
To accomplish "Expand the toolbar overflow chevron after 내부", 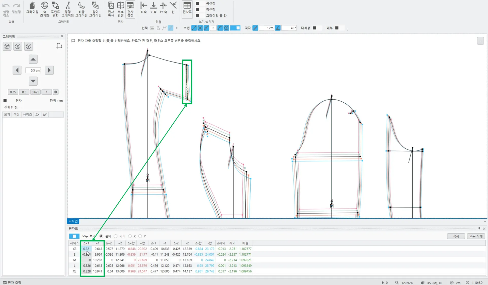I will pos(347,29).
